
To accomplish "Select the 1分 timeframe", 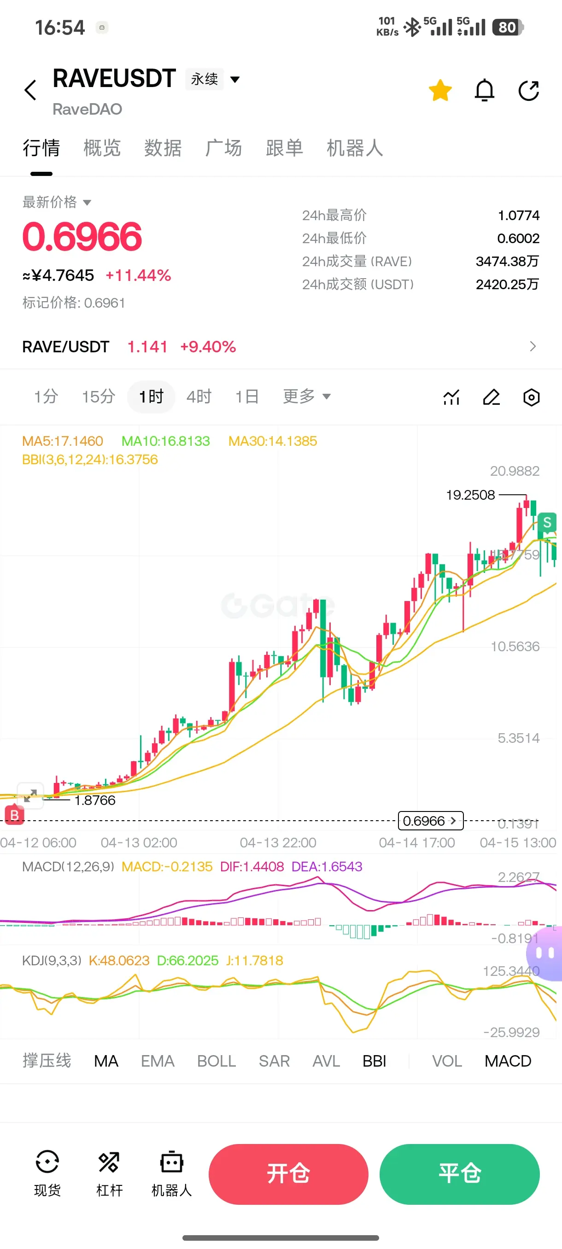I will [x=46, y=397].
